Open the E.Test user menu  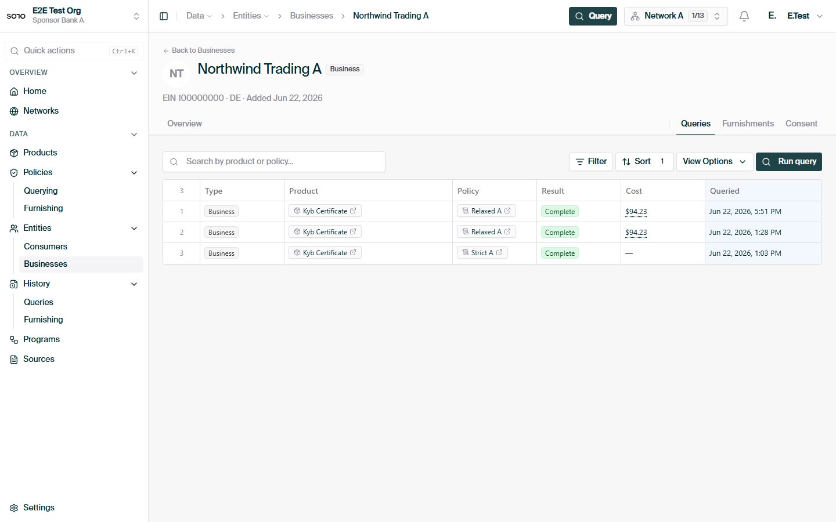pos(805,16)
